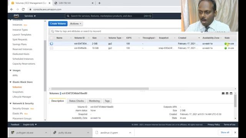Toggle the checkbox for volume vol-03473f34
This screenshot has height=138, width=246.
[52, 44]
